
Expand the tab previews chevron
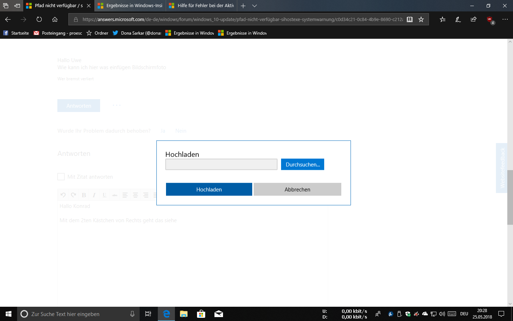tap(254, 6)
